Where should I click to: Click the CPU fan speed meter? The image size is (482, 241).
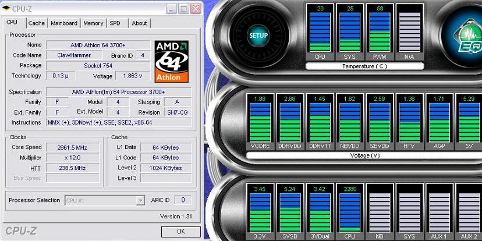click(x=349, y=212)
